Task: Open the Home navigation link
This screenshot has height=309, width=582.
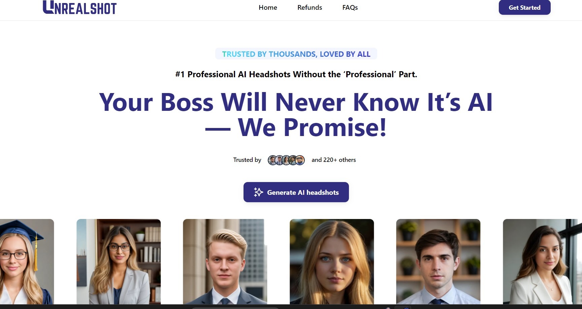Action: click(268, 7)
